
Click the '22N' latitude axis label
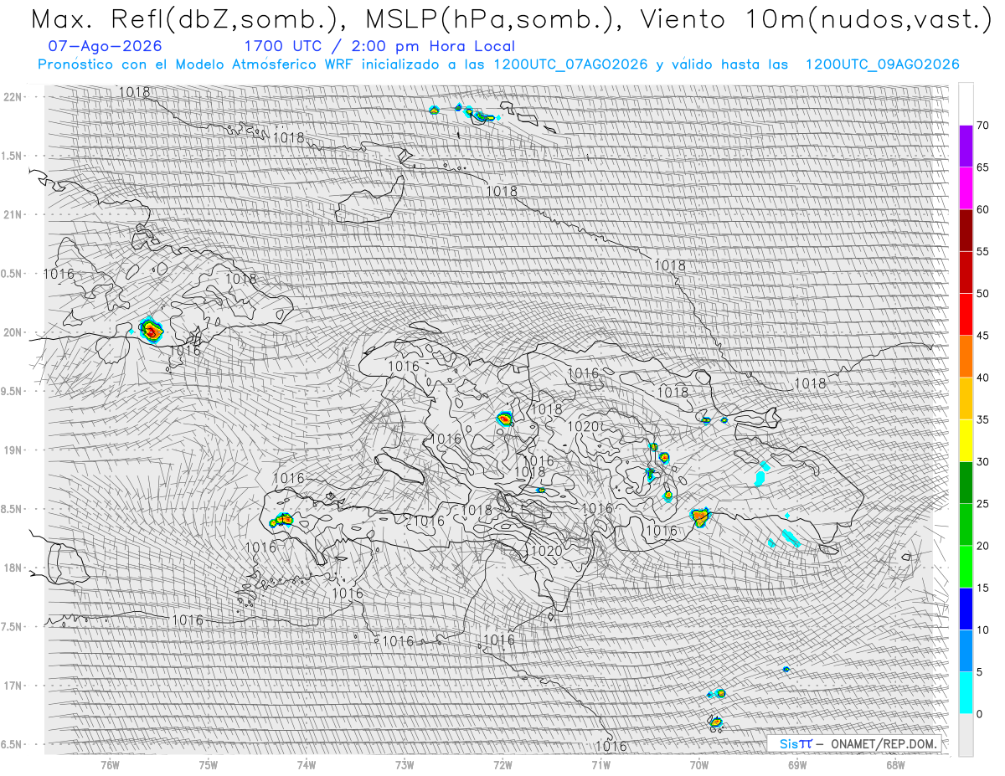click(13, 97)
